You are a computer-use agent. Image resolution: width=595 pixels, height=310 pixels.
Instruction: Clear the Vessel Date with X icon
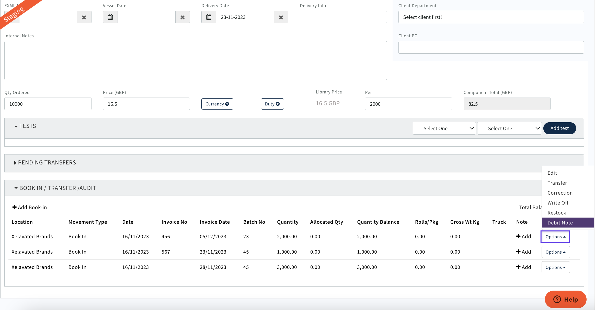click(x=182, y=17)
